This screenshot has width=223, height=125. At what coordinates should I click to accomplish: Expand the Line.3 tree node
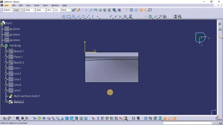(6, 79)
